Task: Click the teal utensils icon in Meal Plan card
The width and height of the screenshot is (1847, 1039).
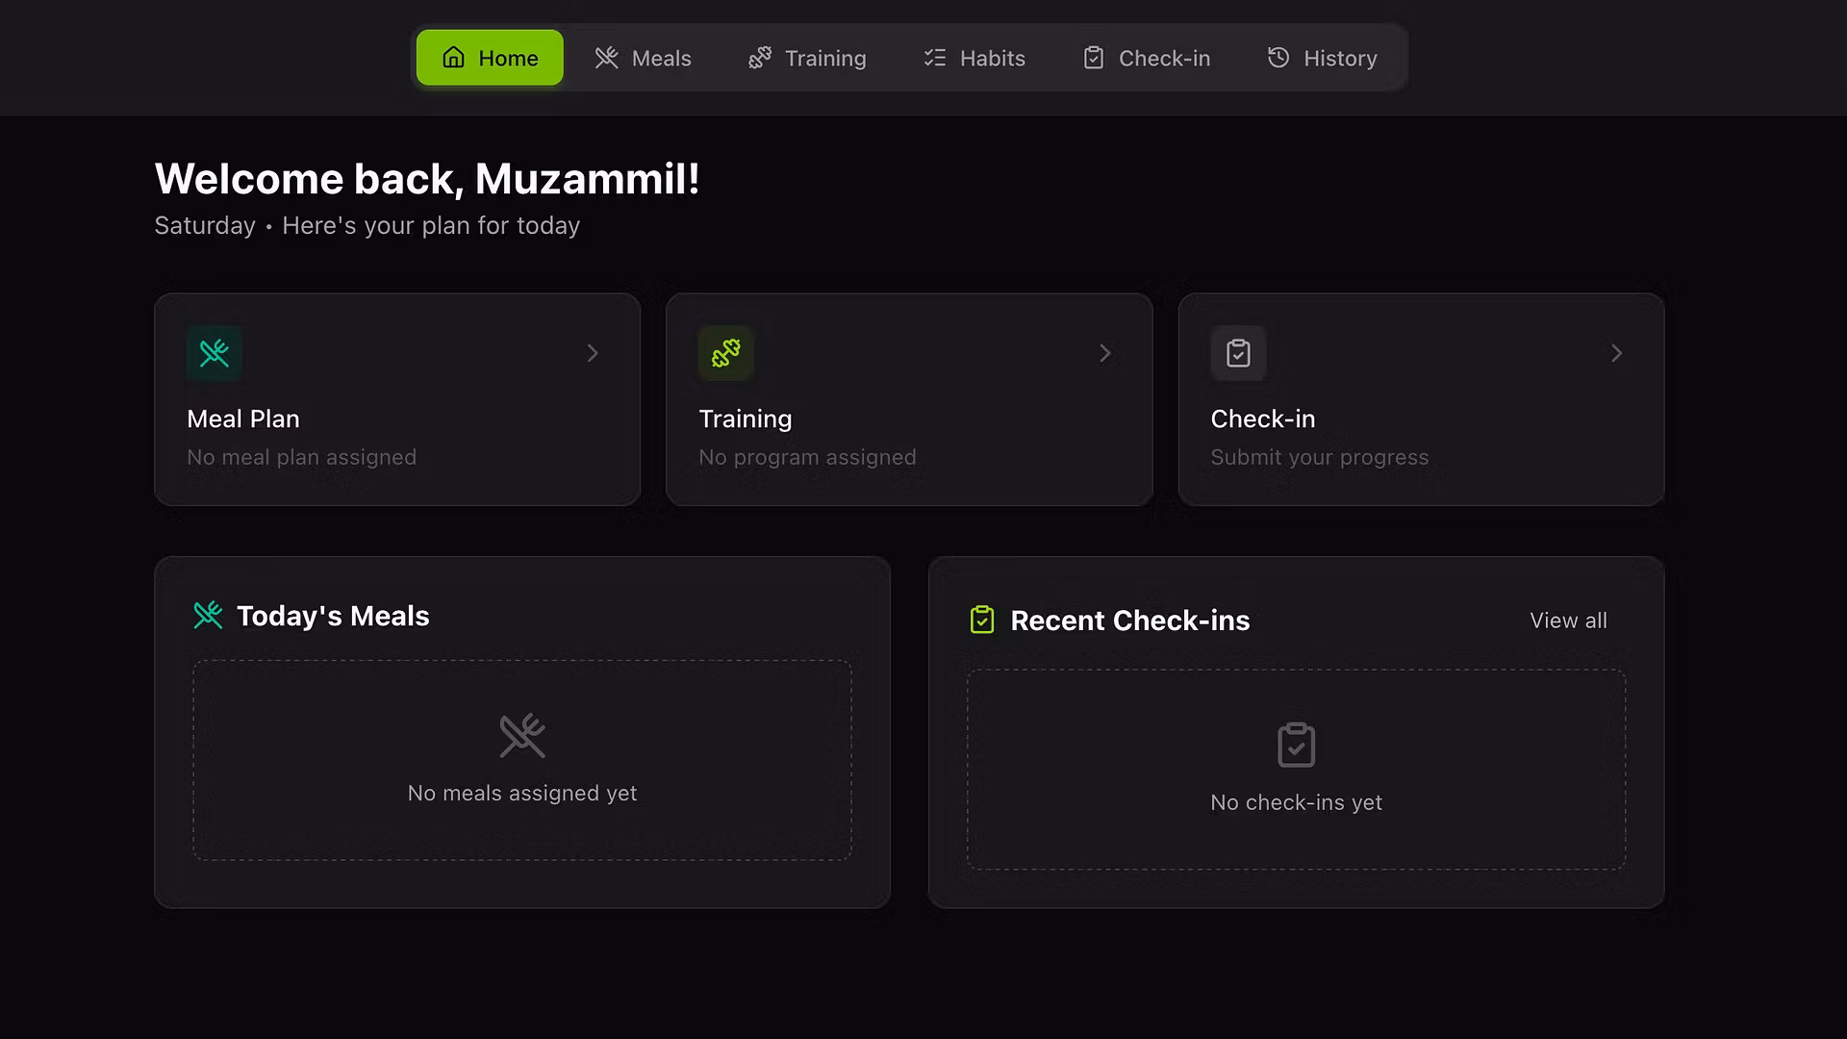Action: pyautogui.click(x=214, y=353)
